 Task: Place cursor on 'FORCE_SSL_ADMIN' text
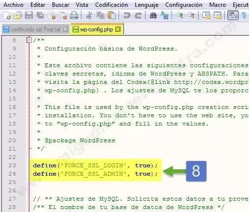point(94,174)
